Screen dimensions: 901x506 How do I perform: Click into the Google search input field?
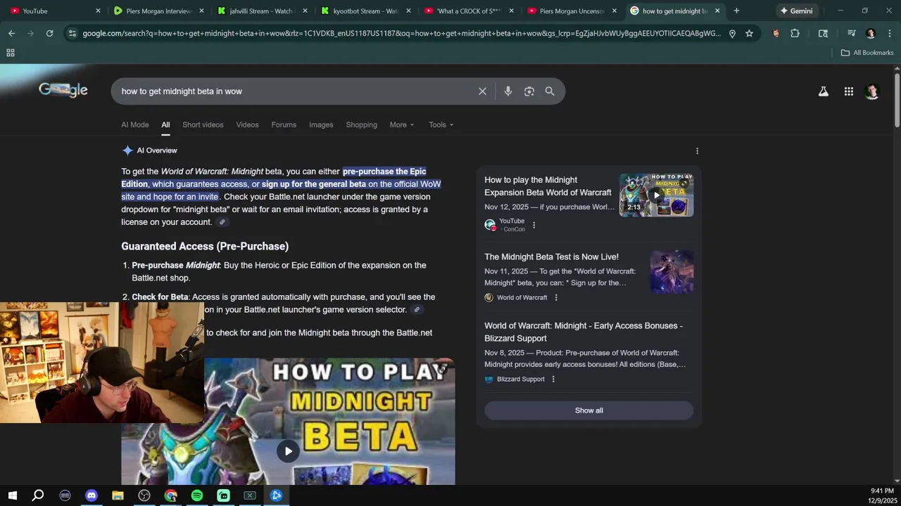[294, 91]
